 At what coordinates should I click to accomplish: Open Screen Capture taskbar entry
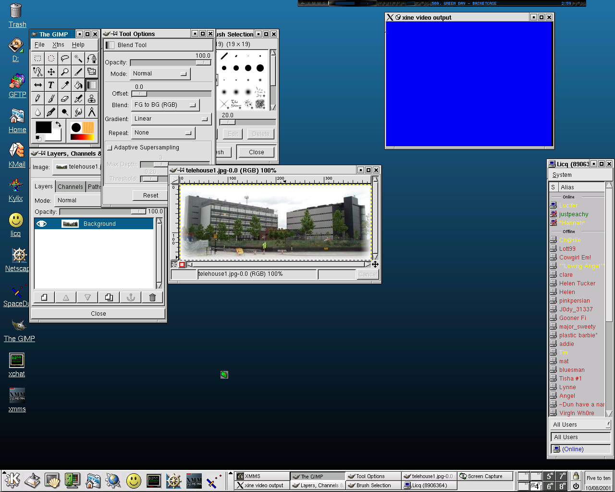pos(485,476)
